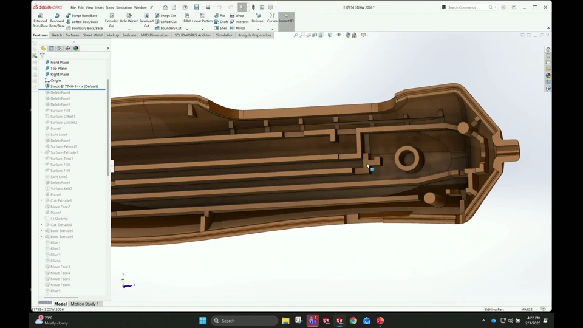Image resolution: width=583 pixels, height=328 pixels.
Task: Click the Mirror feature icon
Action: (x=237, y=28)
